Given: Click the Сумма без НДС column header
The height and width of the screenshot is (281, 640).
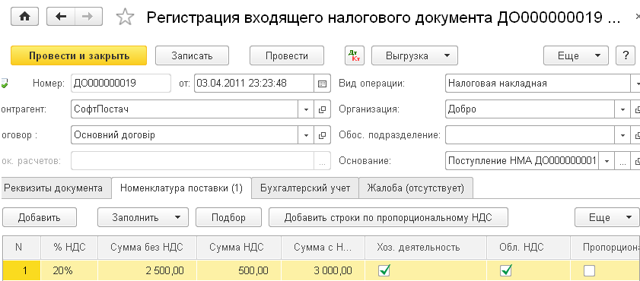Looking at the screenshot, I should [x=147, y=247].
